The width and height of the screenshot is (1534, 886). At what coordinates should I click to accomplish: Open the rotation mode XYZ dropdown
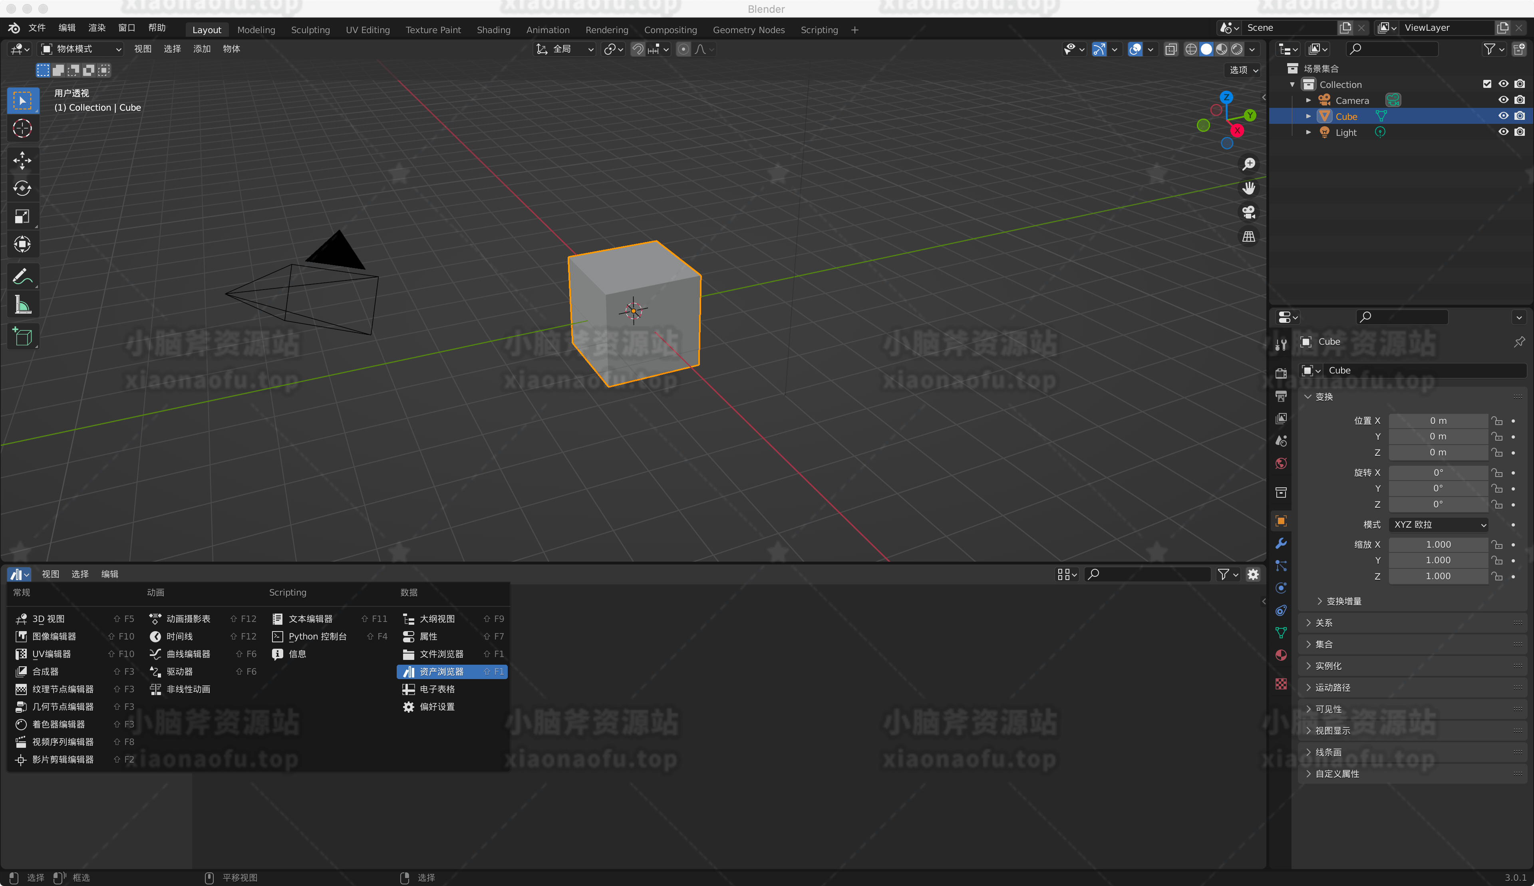tap(1439, 524)
